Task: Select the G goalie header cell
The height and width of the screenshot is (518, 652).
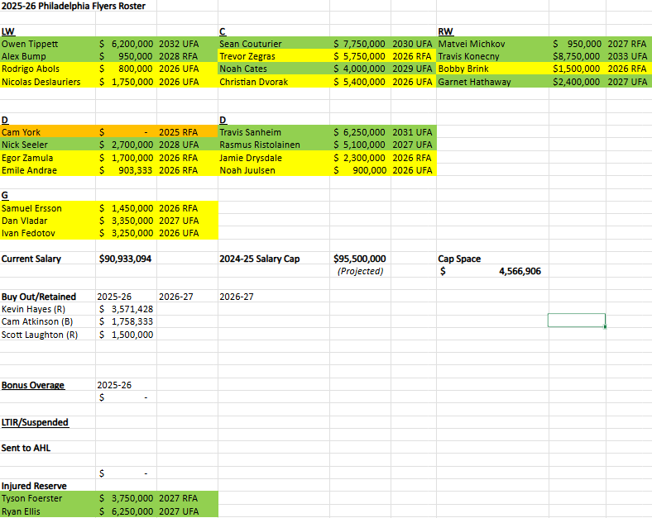Action: (x=48, y=195)
